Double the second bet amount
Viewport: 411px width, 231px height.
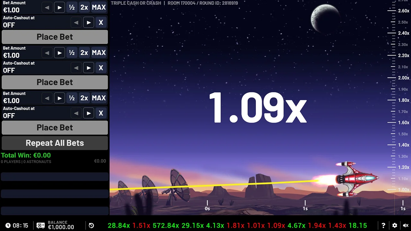pyautogui.click(x=84, y=53)
